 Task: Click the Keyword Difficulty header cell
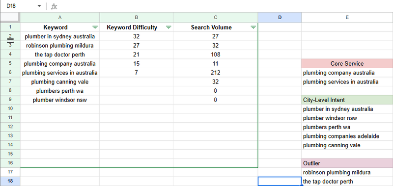click(x=137, y=27)
